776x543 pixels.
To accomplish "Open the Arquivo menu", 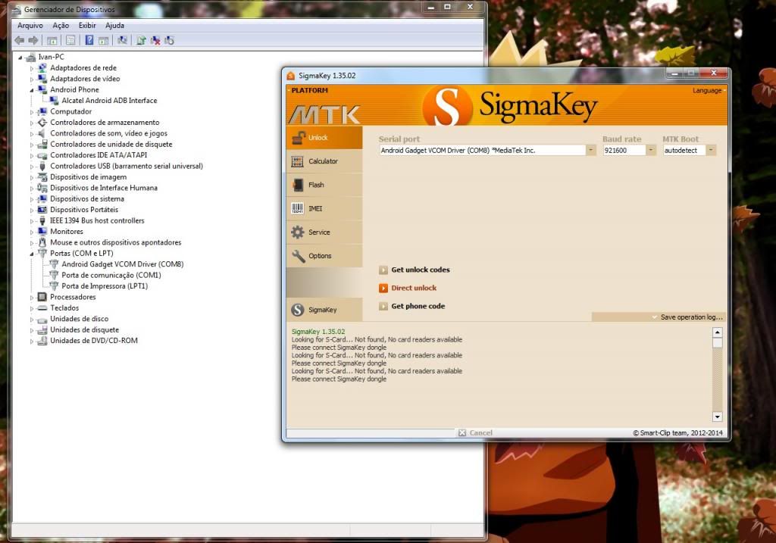I will (x=30, y=25).
